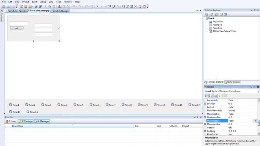The image size is (260, 146).
Task: Click the Undo icon in the toolbar
Action: point(74,6)
